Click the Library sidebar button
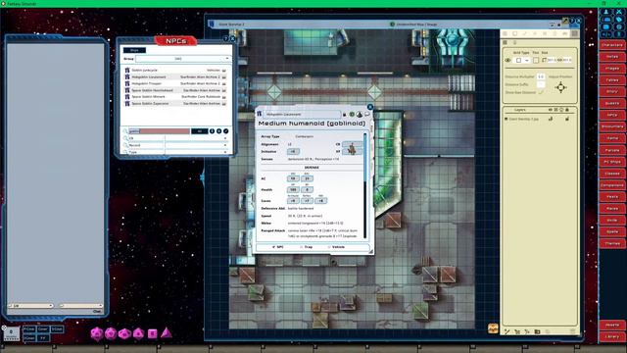The image size is (627, 353). [612, 336]
